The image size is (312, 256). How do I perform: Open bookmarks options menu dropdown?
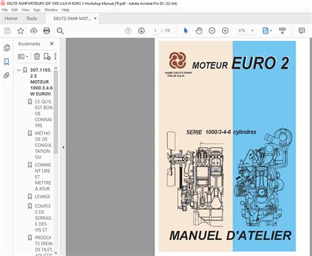[23, 57]
